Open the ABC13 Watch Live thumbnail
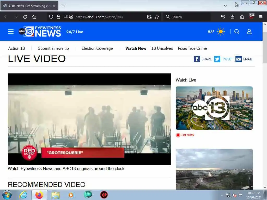This screenshot has height=200, width=267. (214, 108)
